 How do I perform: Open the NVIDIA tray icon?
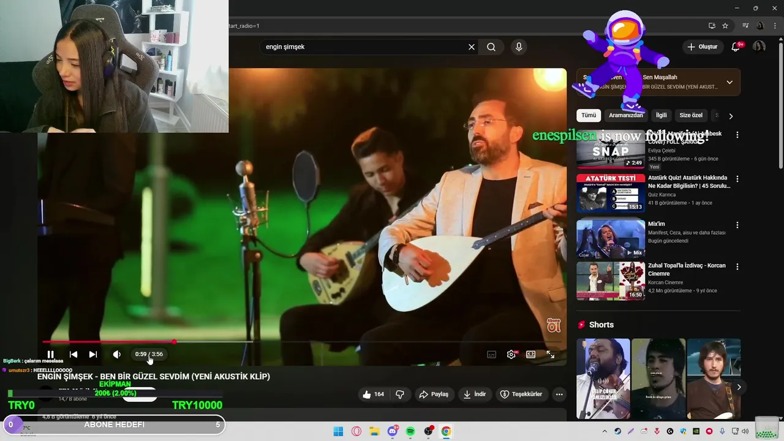click(x=696, y=431)
